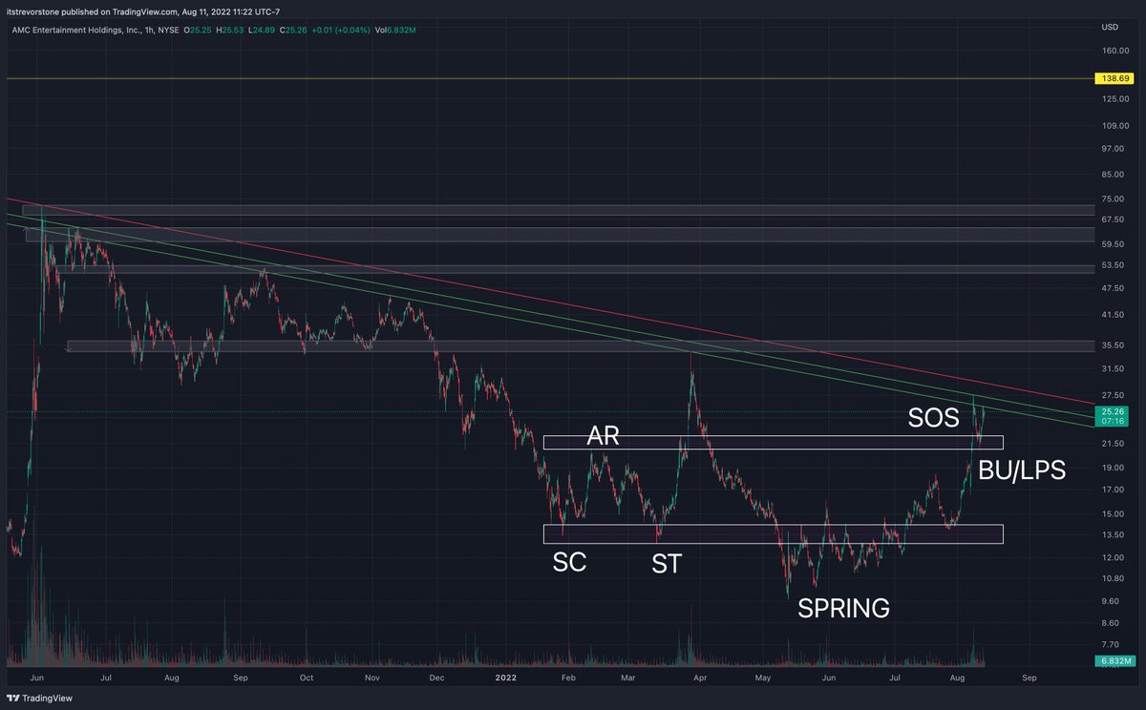Click the Mar label on time axis
Screen dimensions: 1146x710
pos(628,677)
